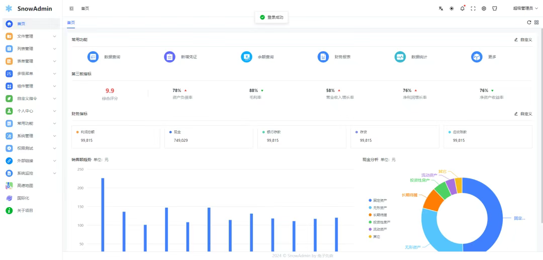The image size is (543, 260).
Task: Open the notification bell
Action: click(x=462, y=9)
